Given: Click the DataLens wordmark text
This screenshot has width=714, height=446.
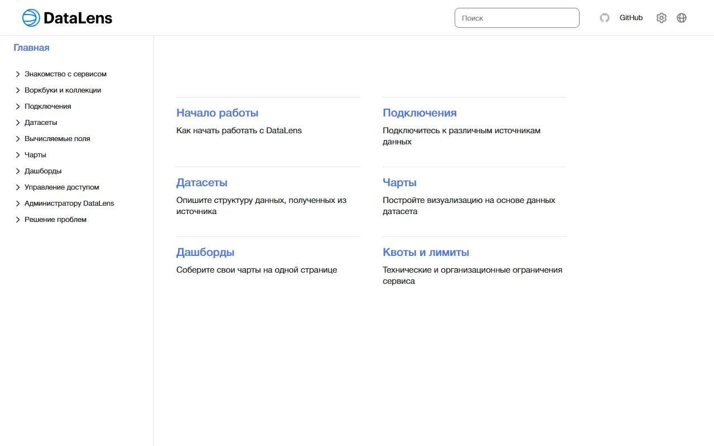Looking at the screenshot, I should [x=78, y=18].
